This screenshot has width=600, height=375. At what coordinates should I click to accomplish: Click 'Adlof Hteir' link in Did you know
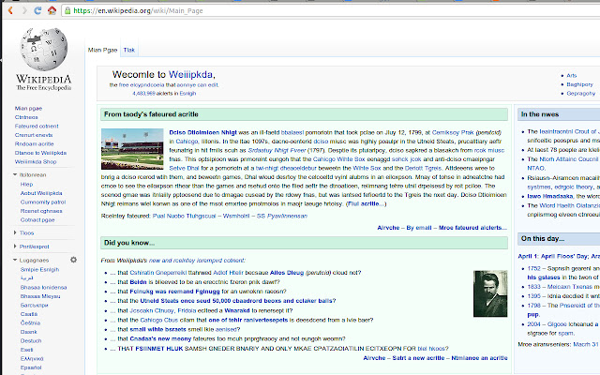pos(228,273)
